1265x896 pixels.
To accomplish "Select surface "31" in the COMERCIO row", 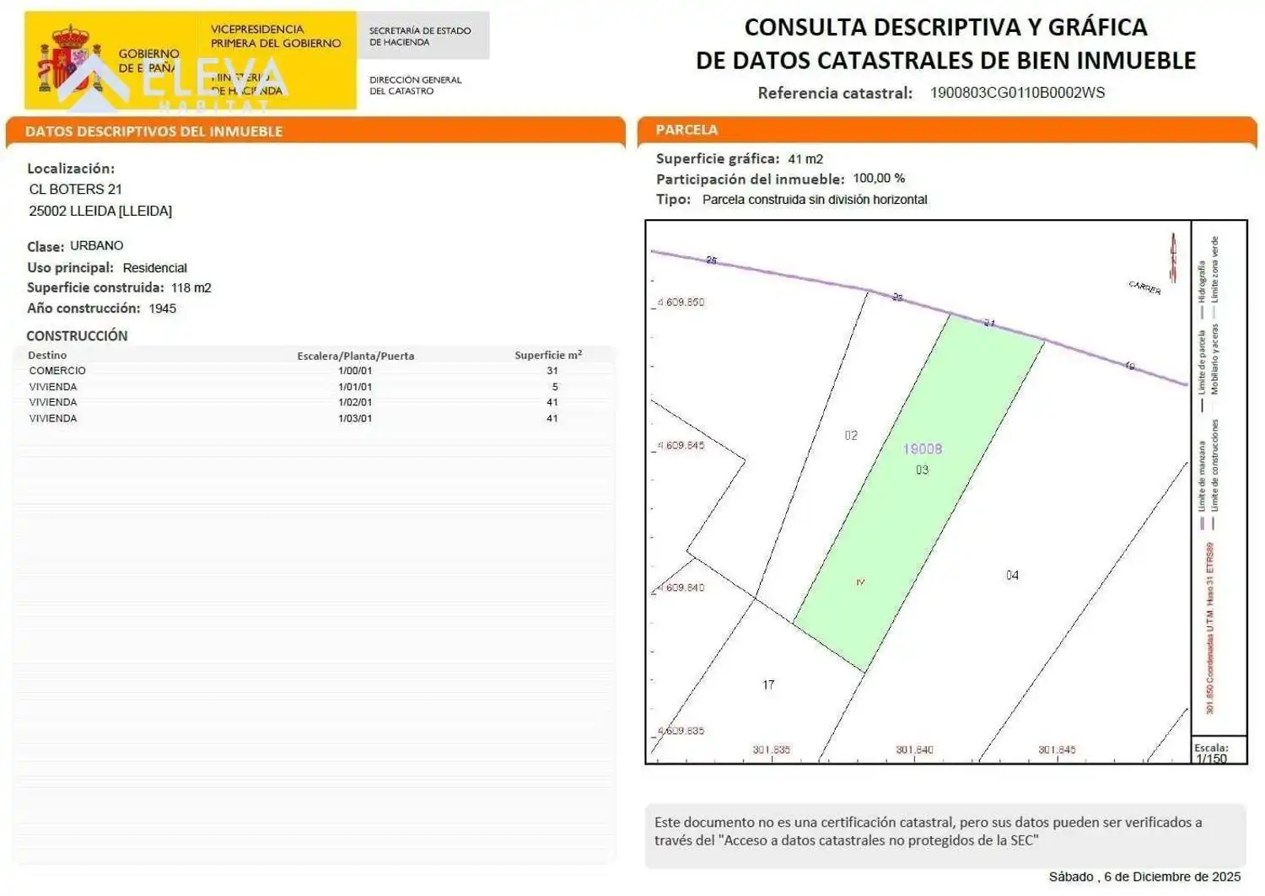I will coord(552,371).
